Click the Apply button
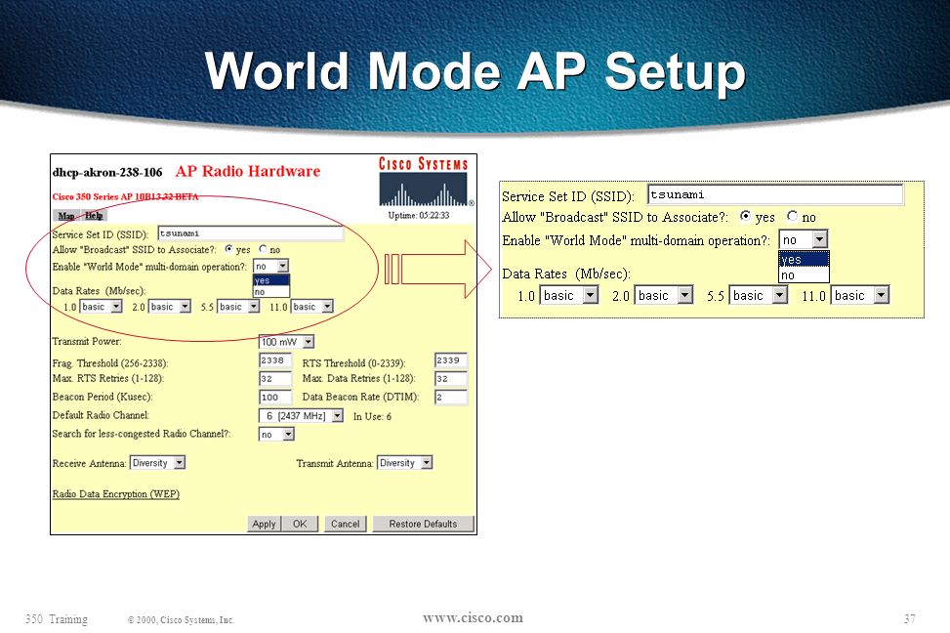Screen dimensions: 950x633 (x=265, y=524)
